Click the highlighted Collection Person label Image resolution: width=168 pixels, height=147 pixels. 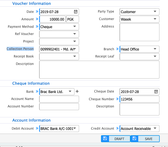20,49
